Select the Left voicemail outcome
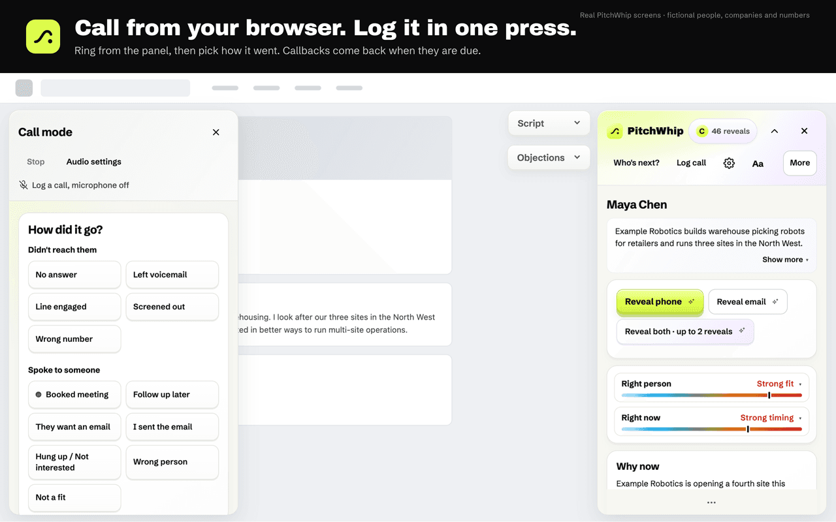 point(172,275)
